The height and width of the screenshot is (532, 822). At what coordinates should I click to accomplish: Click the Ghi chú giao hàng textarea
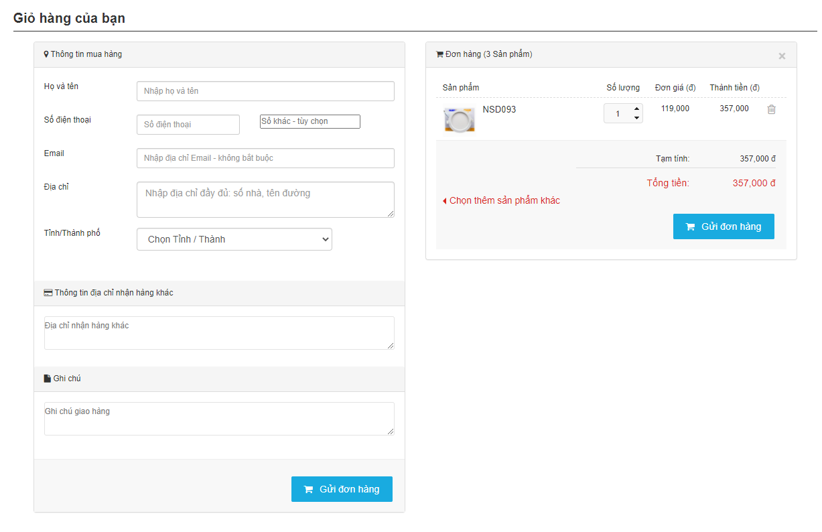tap(219, 419)
